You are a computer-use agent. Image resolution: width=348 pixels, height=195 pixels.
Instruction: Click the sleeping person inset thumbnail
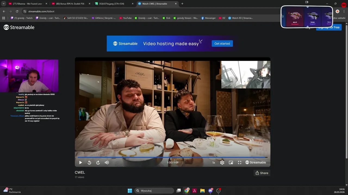coord(246,74)
